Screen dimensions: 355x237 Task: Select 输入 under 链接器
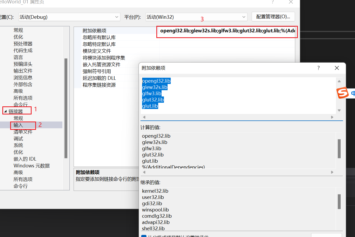(18, 125)
